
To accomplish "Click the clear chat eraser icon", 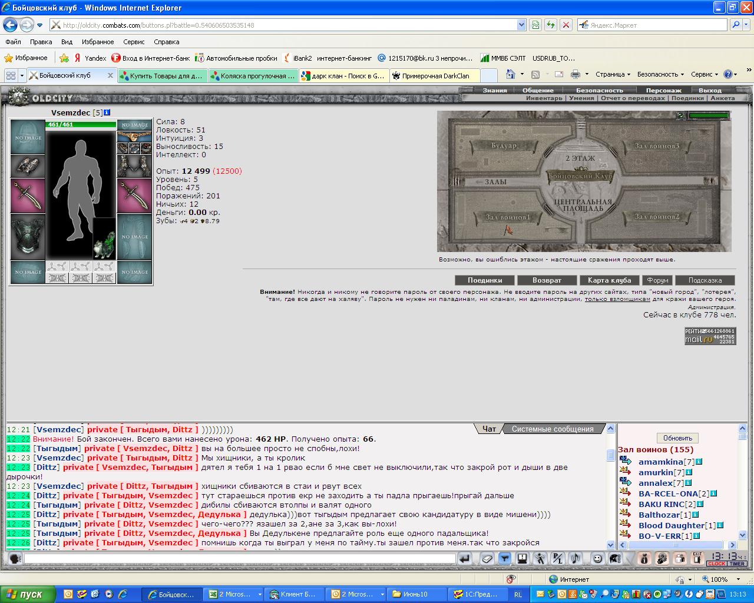I will coord(487,558).
